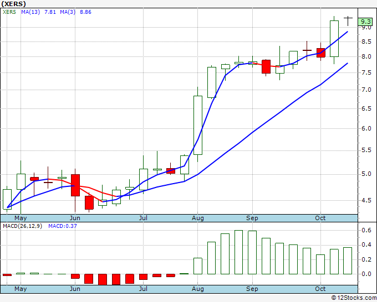Click the MA(13) legend label
This screenshot has height=302, width=377.
pos(30,12)
